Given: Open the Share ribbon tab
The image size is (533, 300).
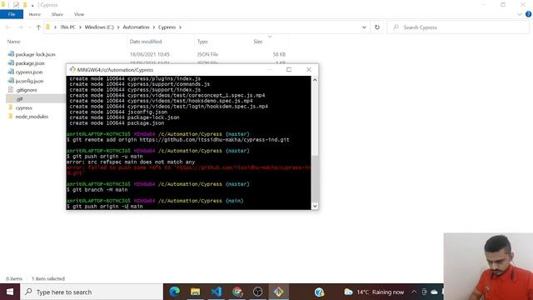Looking at the screenshot, I should click(x=57, y=14).
